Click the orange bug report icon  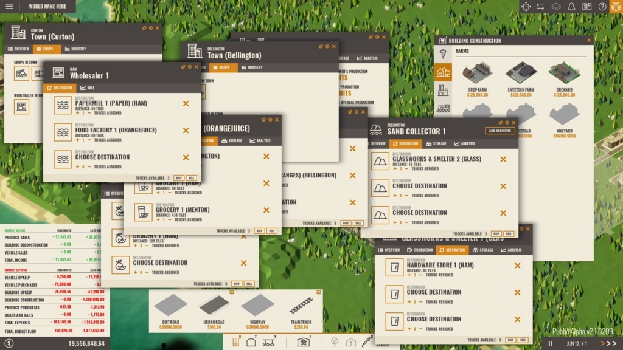coord(616,6)
